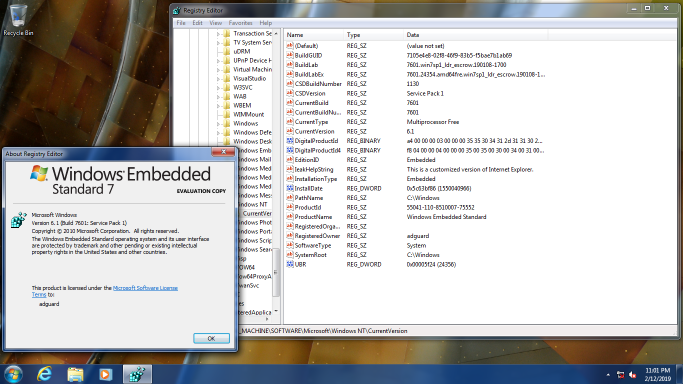Click the VisualStudio folder icon
The height and width of the screenshot is (384, 683).
(x=227, y=78)
